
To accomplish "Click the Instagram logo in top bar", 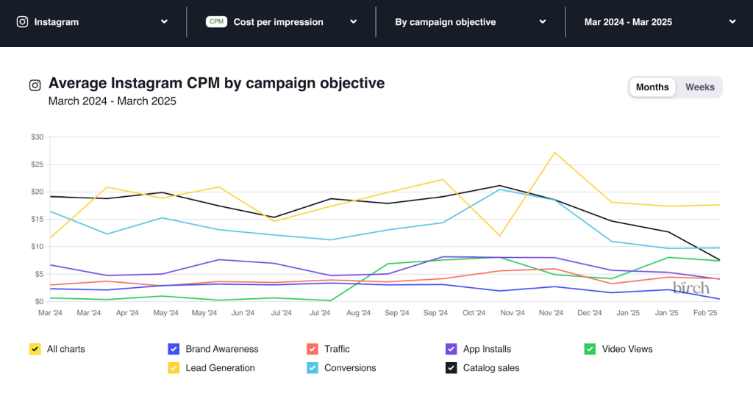I will click(x=22, y=22).
